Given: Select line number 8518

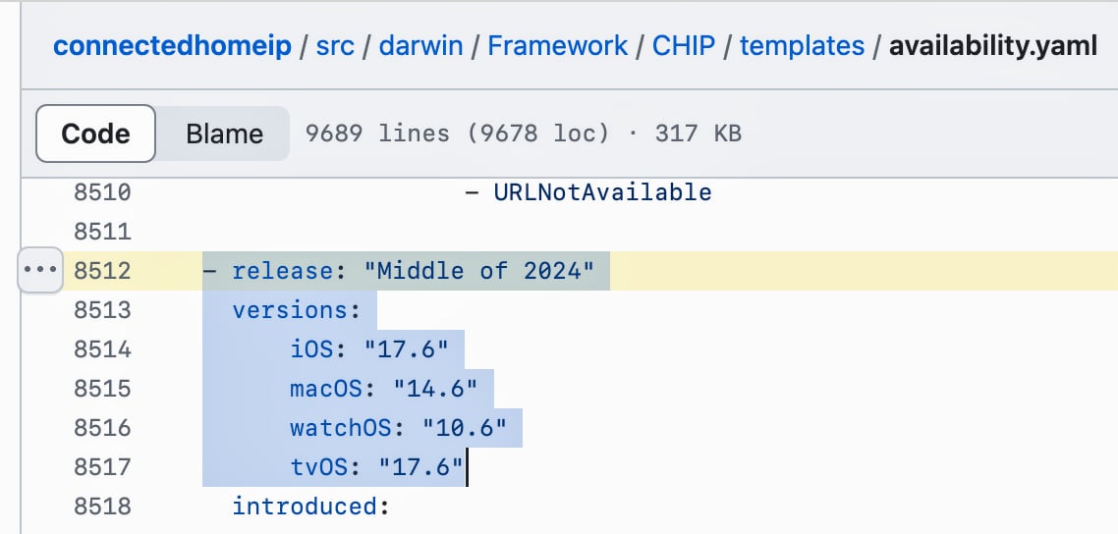Looking at the screenshot, I should pyautogui.click(x=102, y=507).
